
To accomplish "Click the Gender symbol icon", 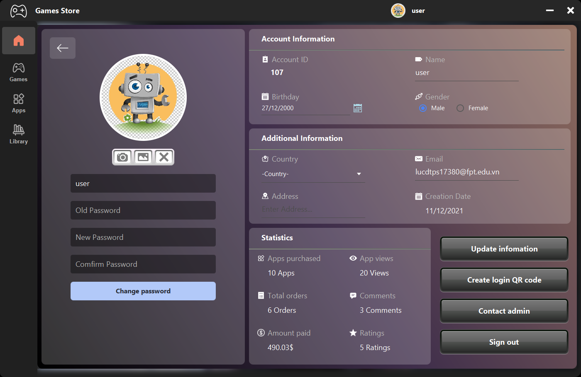I will click(x=419, y=97).
